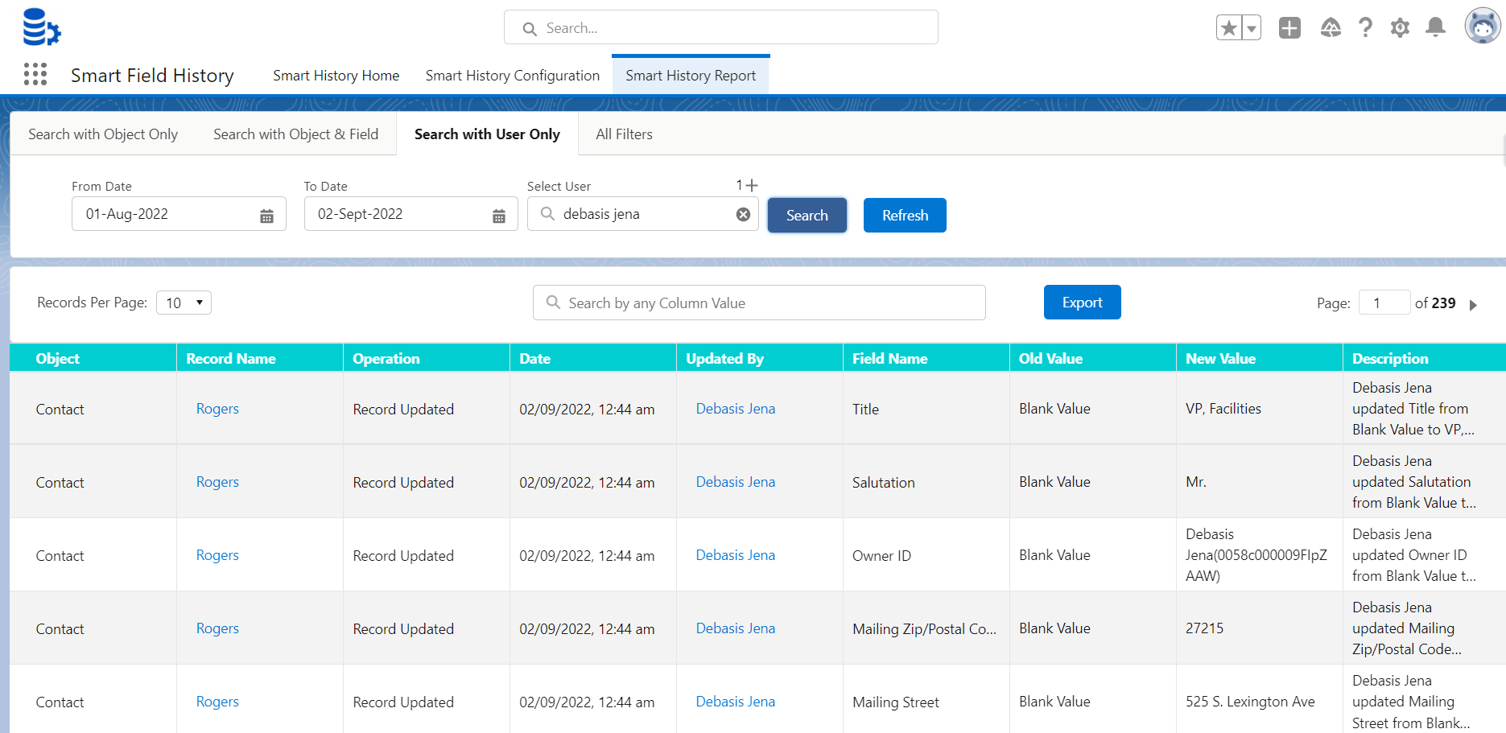Open the From Date calendar picker
Image resolution: width=1506 pixels, height=733 pixels.
tap(266, 216)
